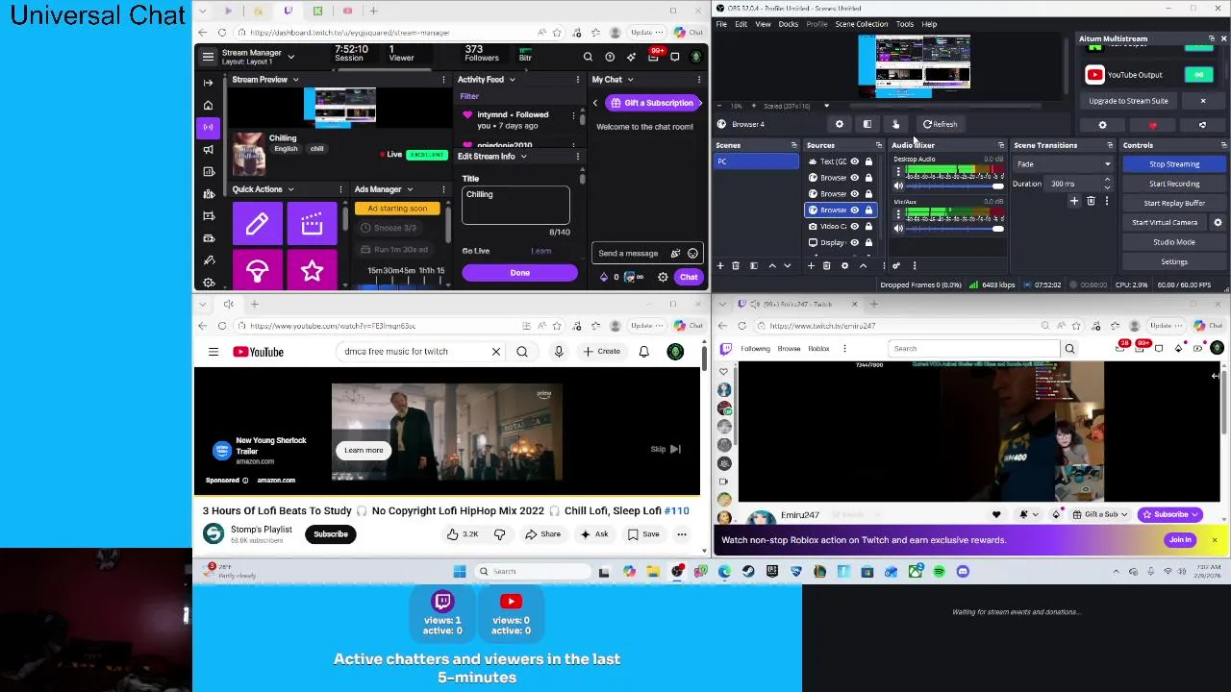Open Aitum Multistream settings gear icon
Image resolution: width=1231 pixels, height=692 pixels.
click(x=1103, y=125)
